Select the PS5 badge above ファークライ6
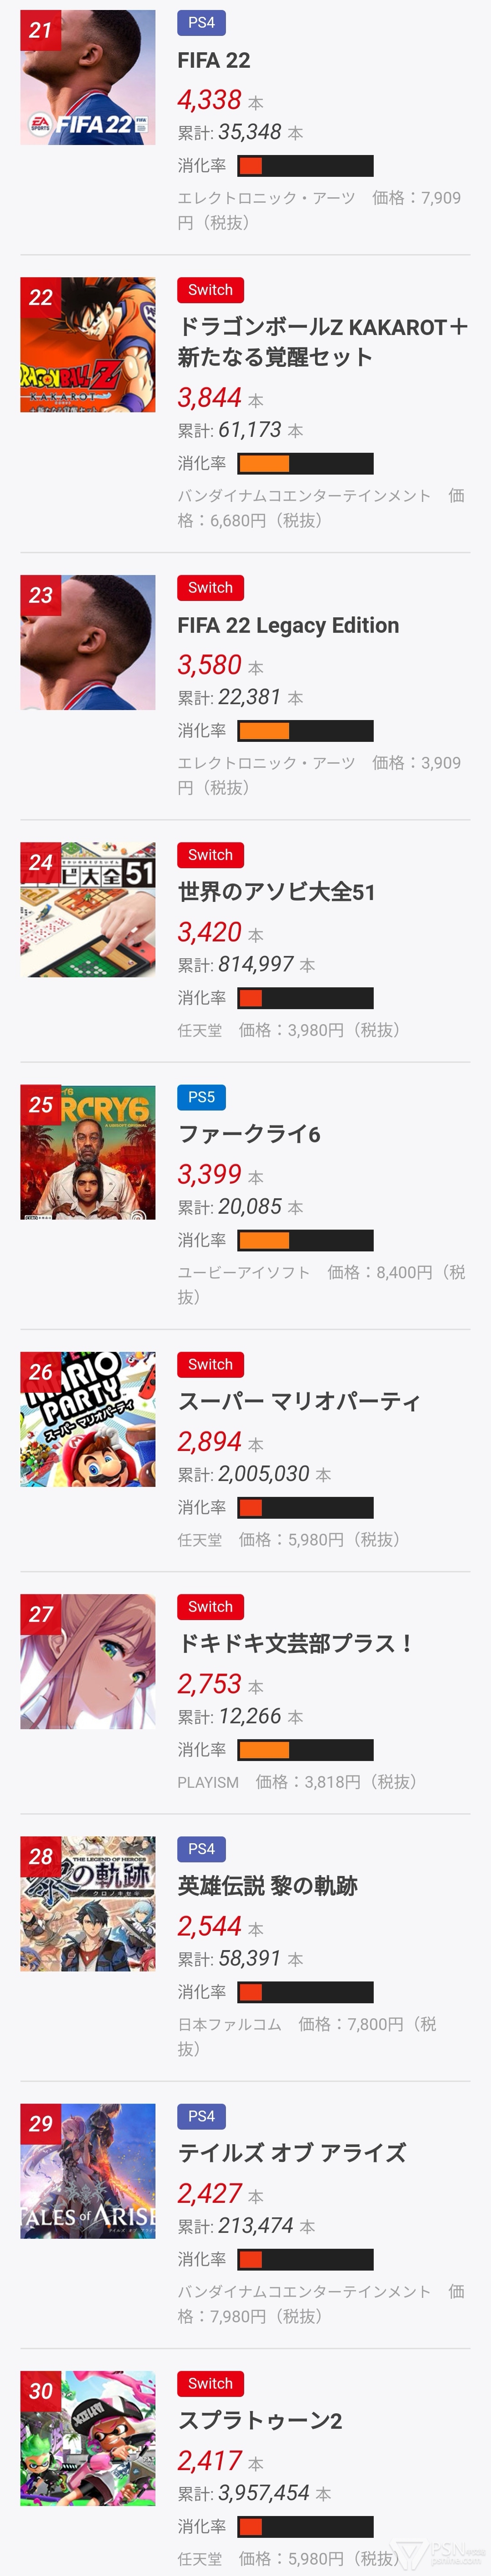 201,1097
